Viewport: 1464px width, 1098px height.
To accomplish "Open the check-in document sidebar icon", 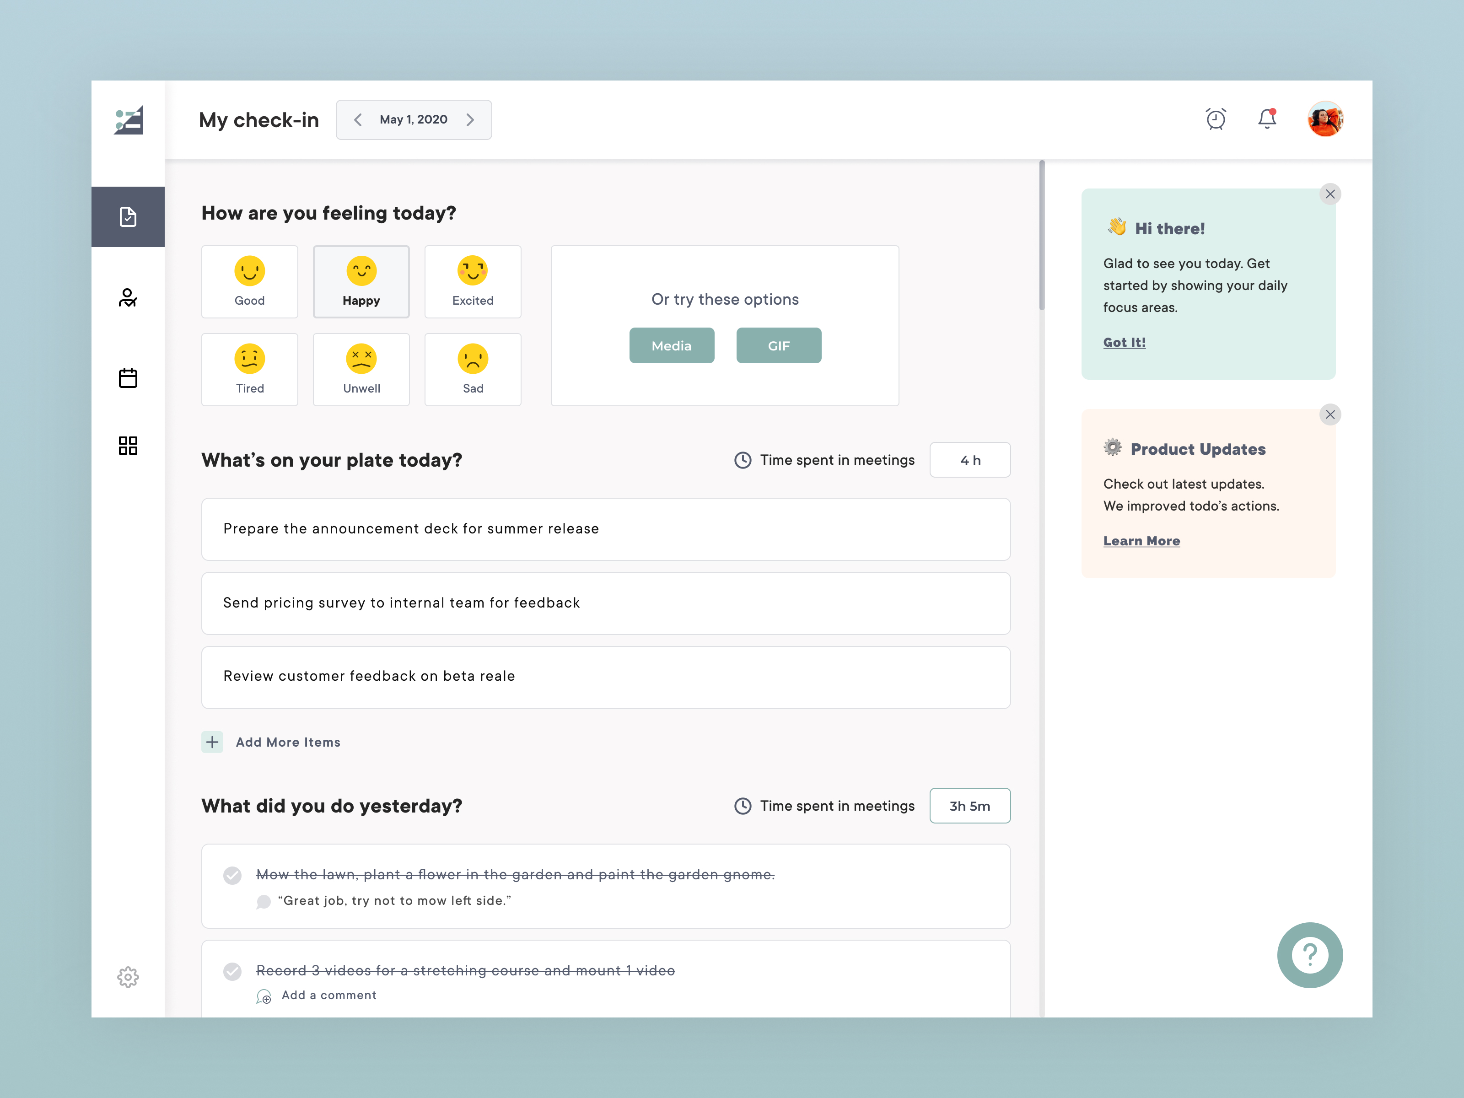I will 128,217.
